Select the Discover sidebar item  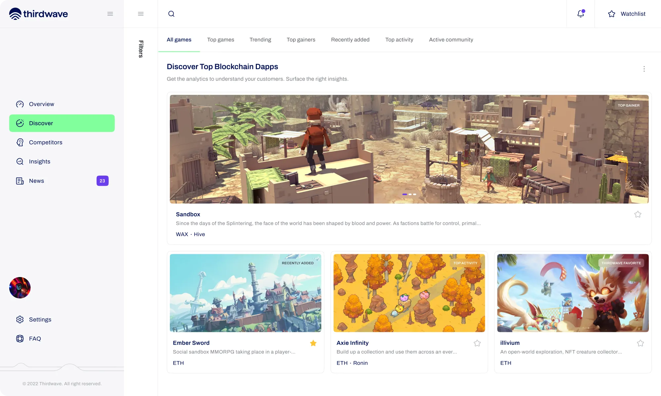[62, 123]
